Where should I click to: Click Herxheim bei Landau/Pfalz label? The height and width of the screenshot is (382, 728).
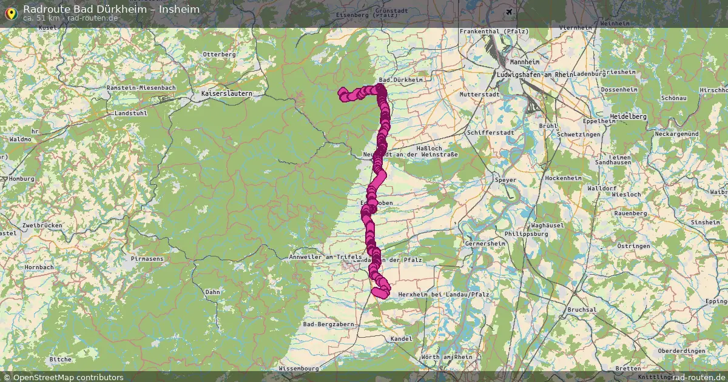tap(443, 295)
